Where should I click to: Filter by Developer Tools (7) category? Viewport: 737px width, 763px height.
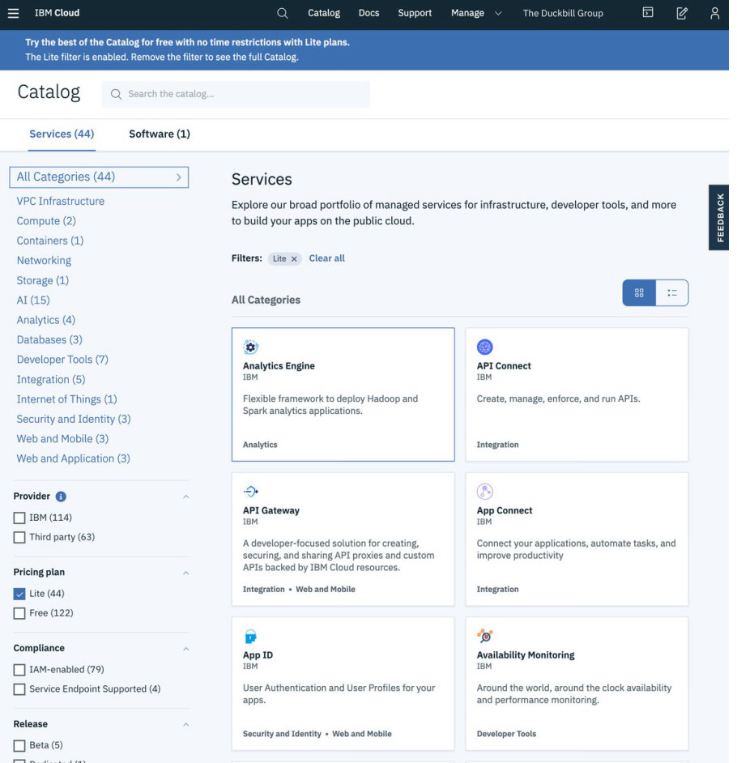tap(62, 360)
